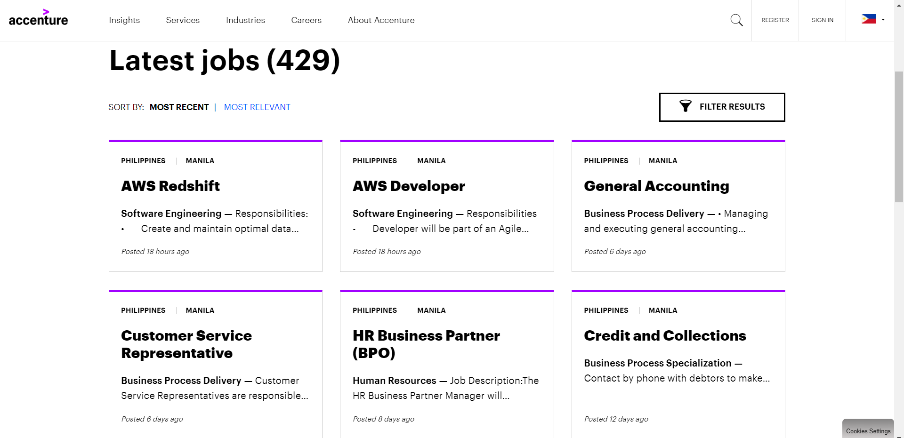
Task: Open the Services menu
Action: click(x=183, y=20)
